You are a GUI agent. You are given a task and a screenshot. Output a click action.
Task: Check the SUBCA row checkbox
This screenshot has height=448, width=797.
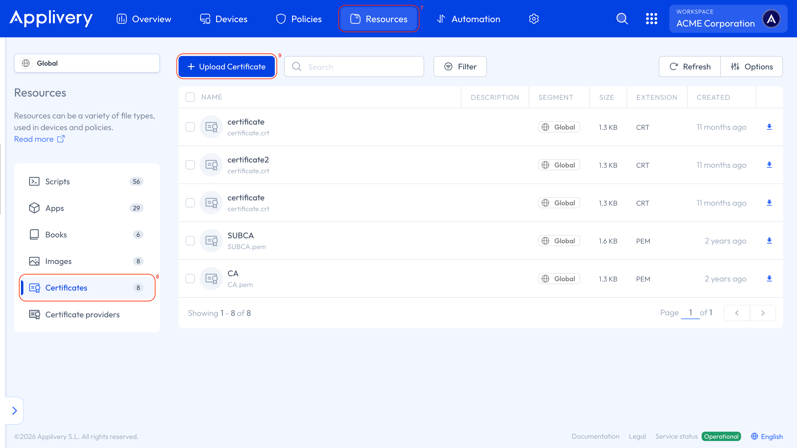point(190,241)
